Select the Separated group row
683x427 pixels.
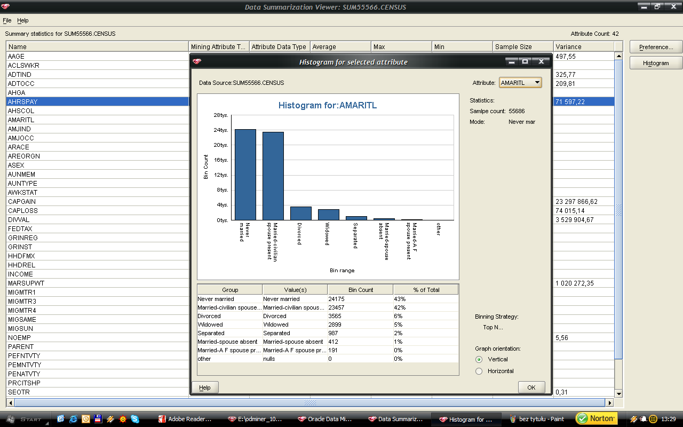(328, 333)
